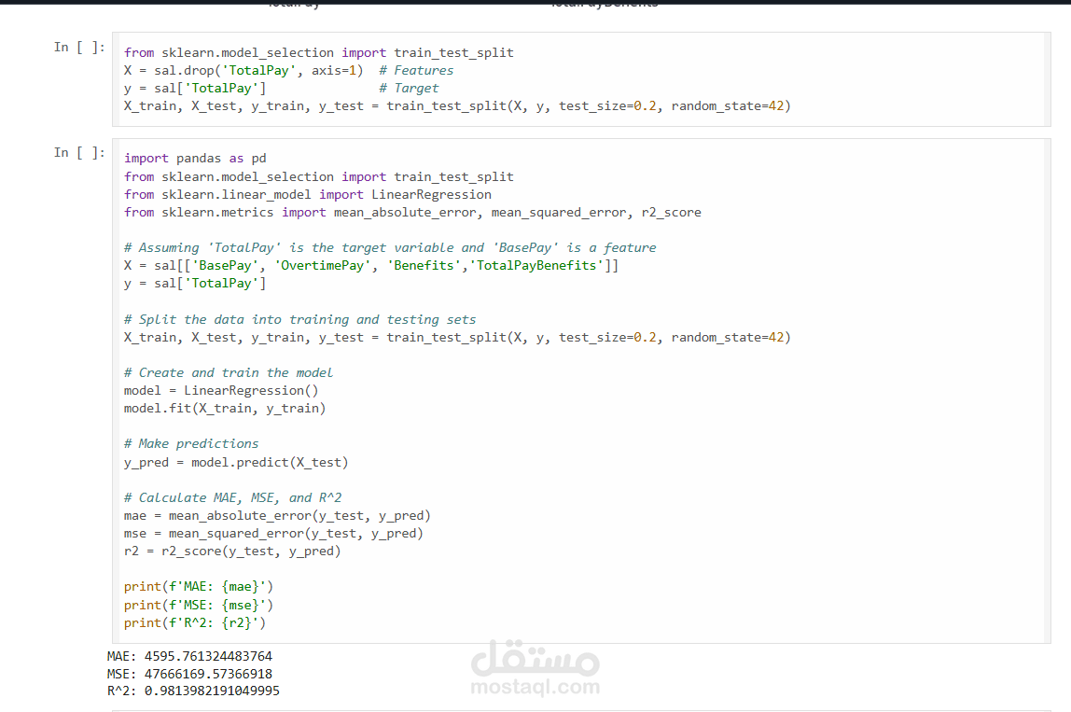
Task: Click the first cell's 'from sklearn.model_selection import' line
Action: tap(319, 52)
